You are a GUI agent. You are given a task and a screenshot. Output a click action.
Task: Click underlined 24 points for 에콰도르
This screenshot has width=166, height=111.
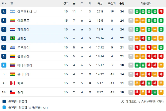click(122, 20)
